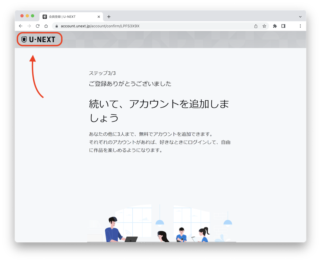Reload the registration page
The width and height of the screenshot is (321, 262).
tap(37, 26)
